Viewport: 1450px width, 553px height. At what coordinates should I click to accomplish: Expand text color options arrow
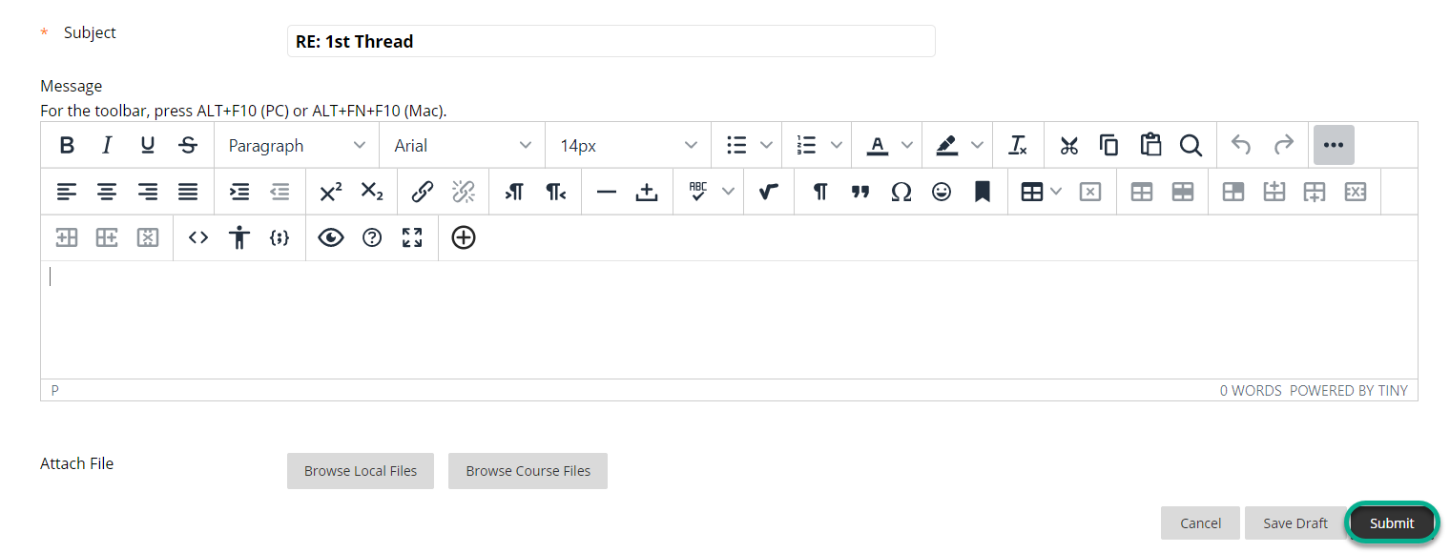tap(907, 146)
